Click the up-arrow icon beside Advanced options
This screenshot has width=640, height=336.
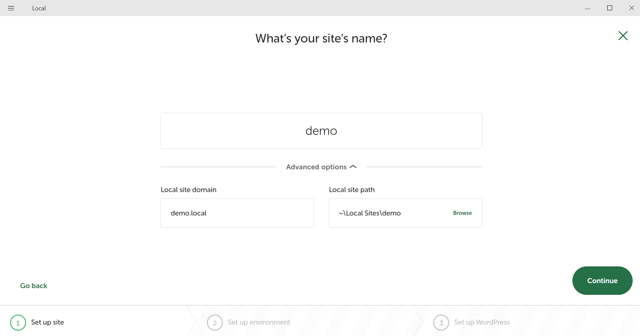(353, 167)
